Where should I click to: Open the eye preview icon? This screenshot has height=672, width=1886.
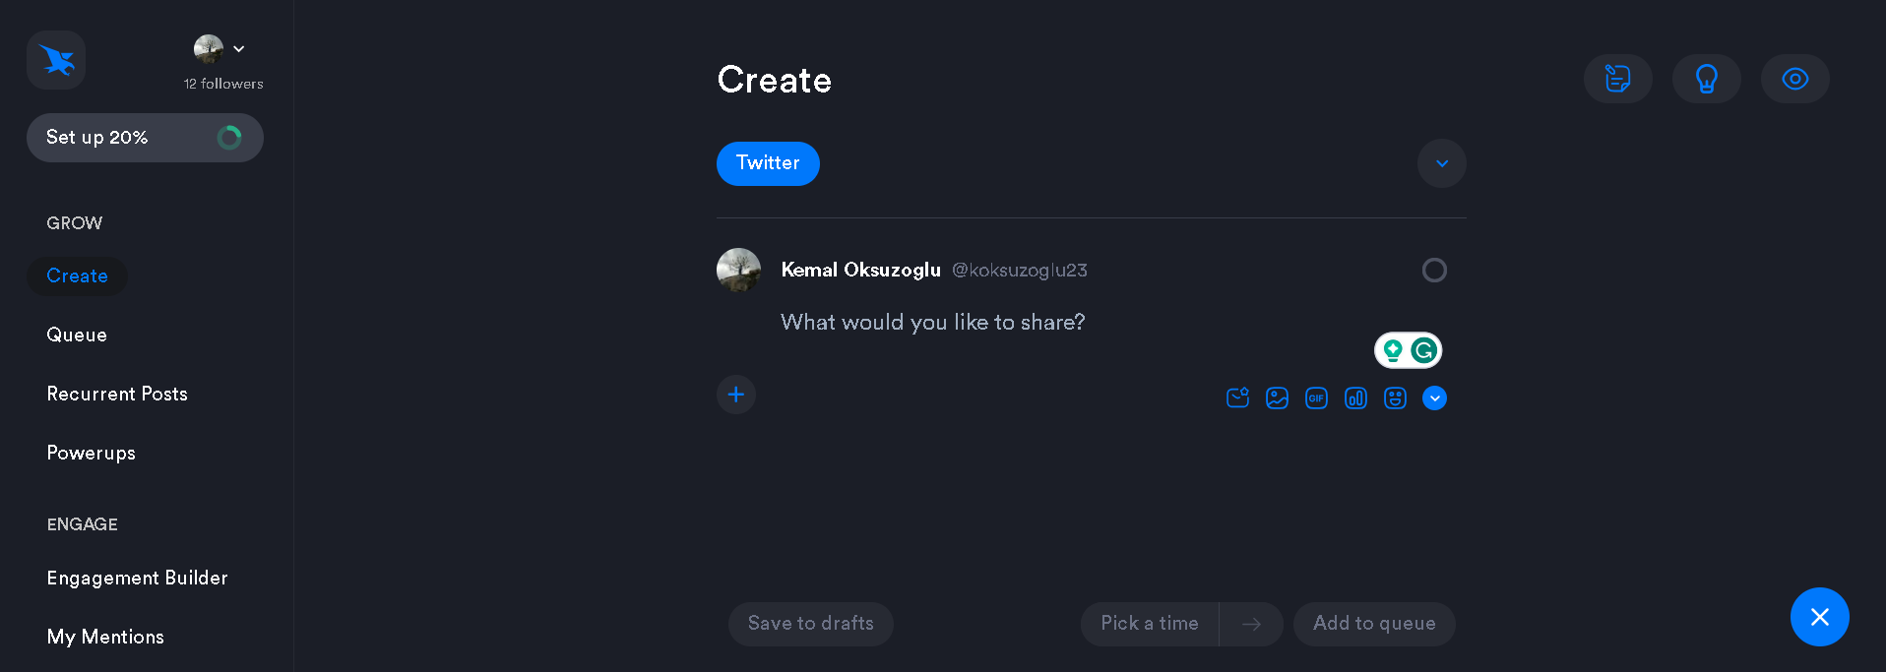pyautogui.click(x=1794, y=79)
